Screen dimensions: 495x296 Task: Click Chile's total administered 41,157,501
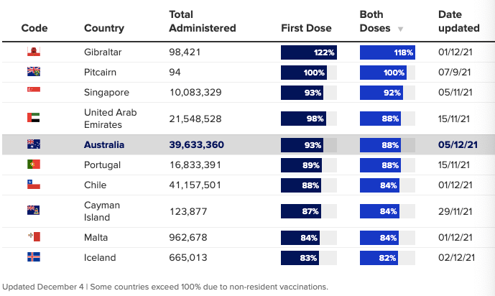tap(195, 185)
